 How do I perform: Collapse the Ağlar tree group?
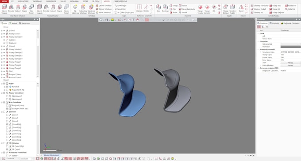click(x=1, y=84)
